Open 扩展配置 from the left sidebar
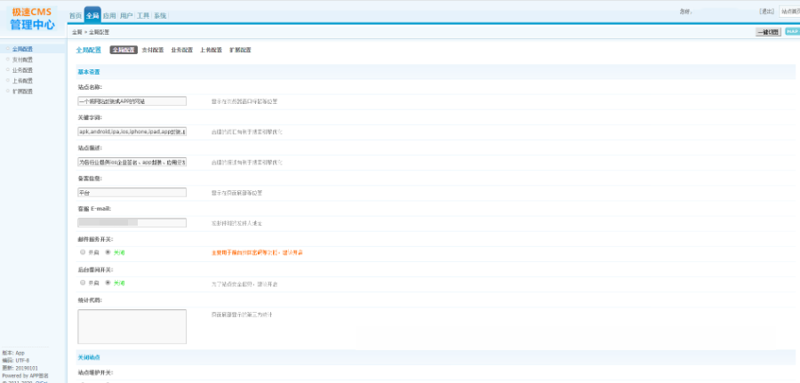Screen dimensions: 800x383 point(23,92)
